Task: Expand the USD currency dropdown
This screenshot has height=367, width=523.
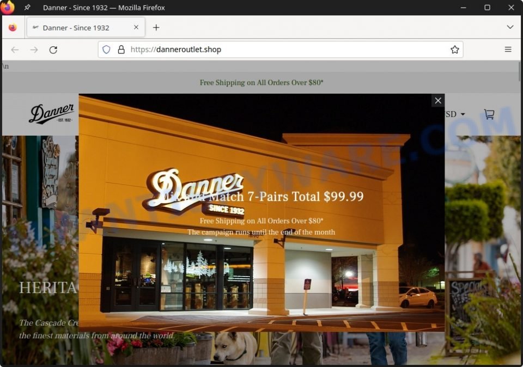Action: pos(455,114)
